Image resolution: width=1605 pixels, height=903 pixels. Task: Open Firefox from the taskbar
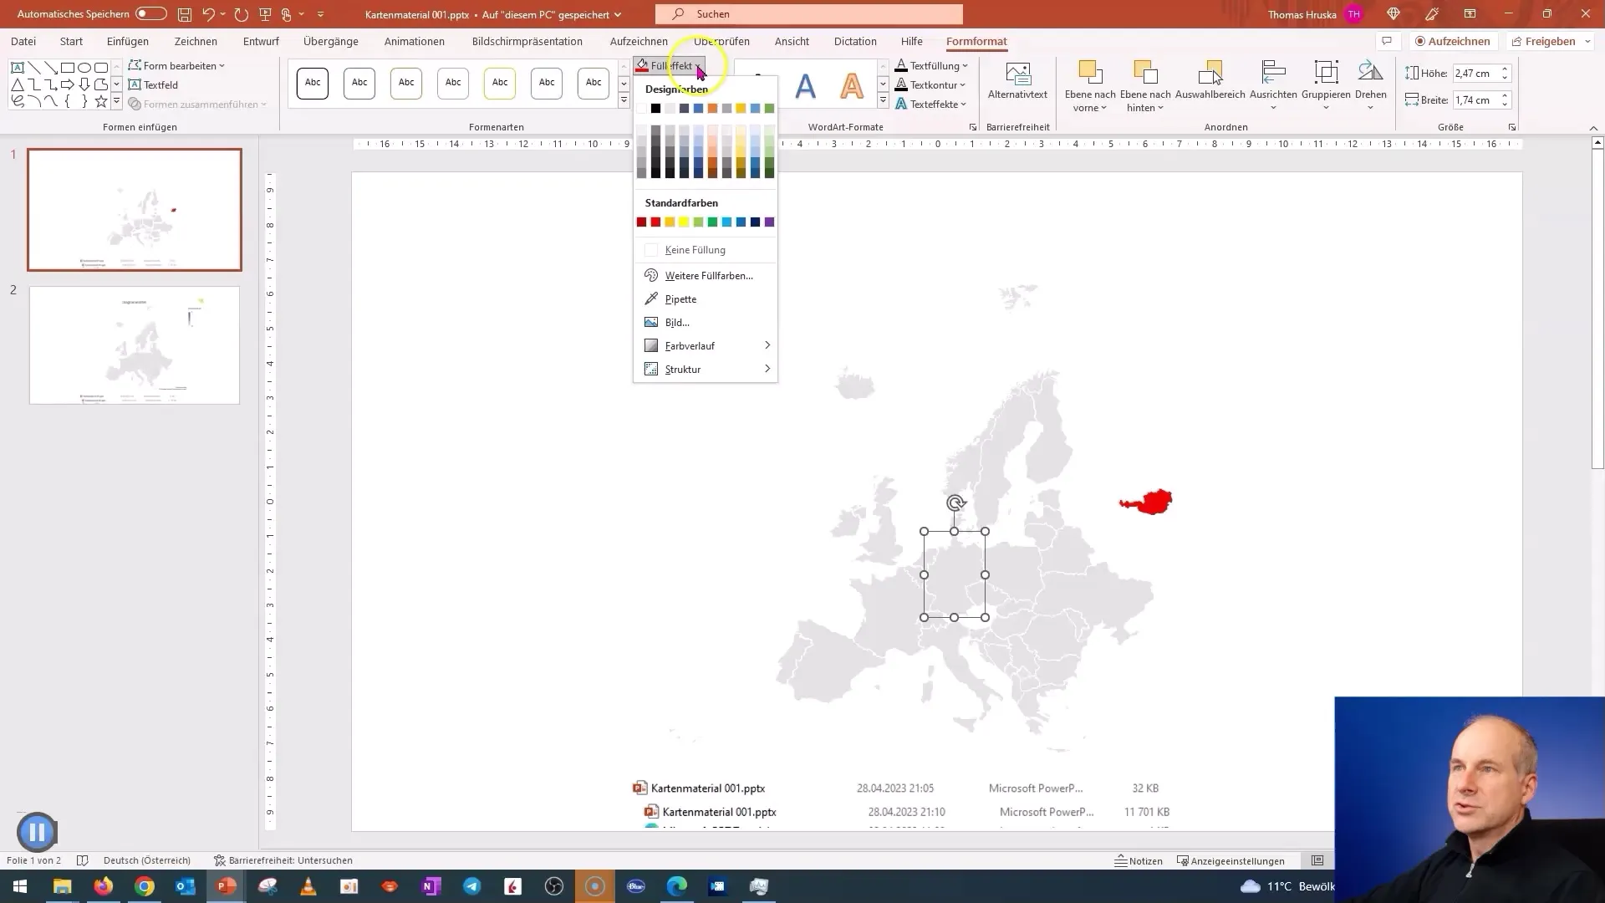tap(104, 886)
